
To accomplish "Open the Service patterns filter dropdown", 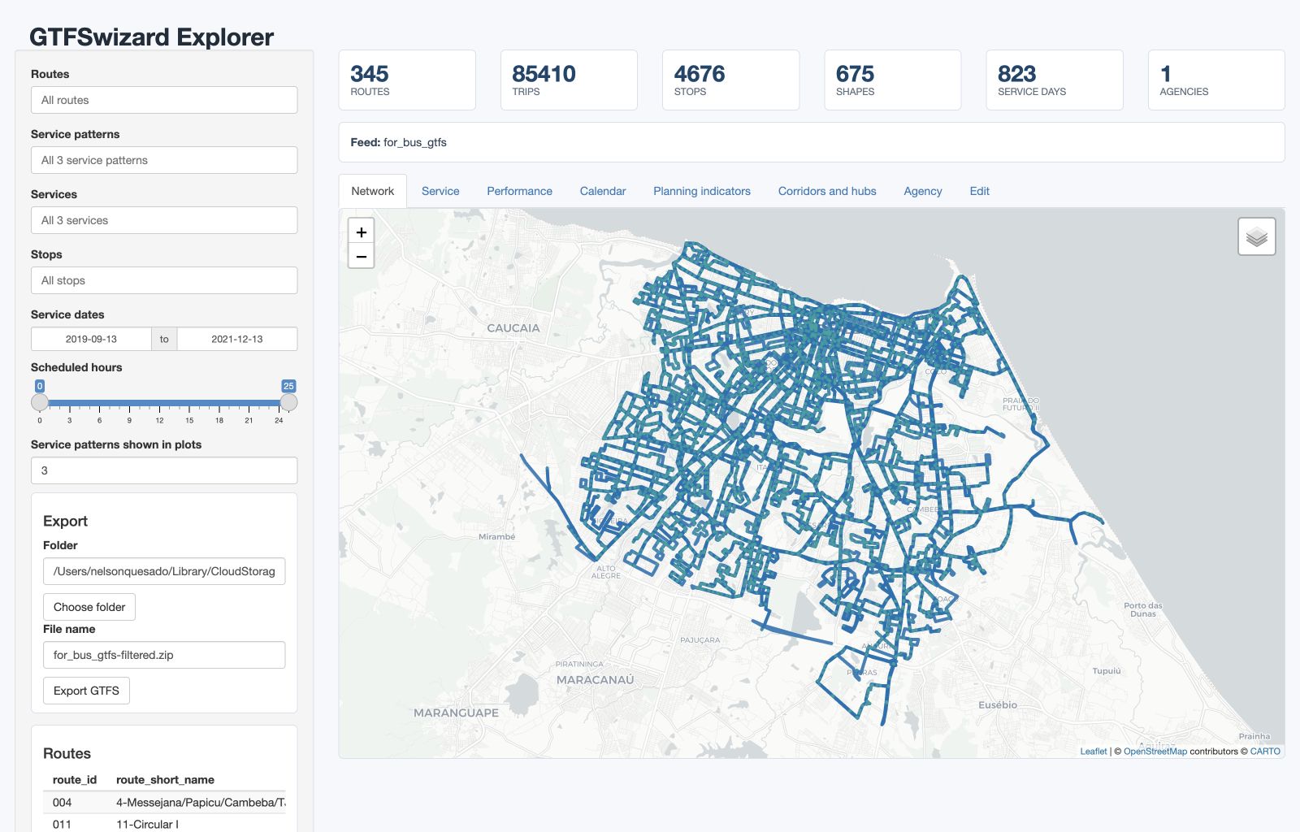I will click(164, 160).
